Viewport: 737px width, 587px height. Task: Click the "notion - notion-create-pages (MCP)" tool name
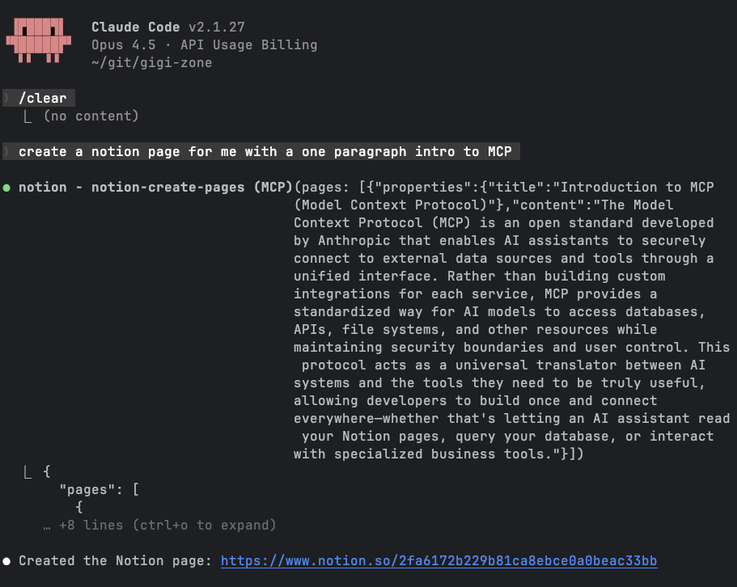click(x=155, y=188)
